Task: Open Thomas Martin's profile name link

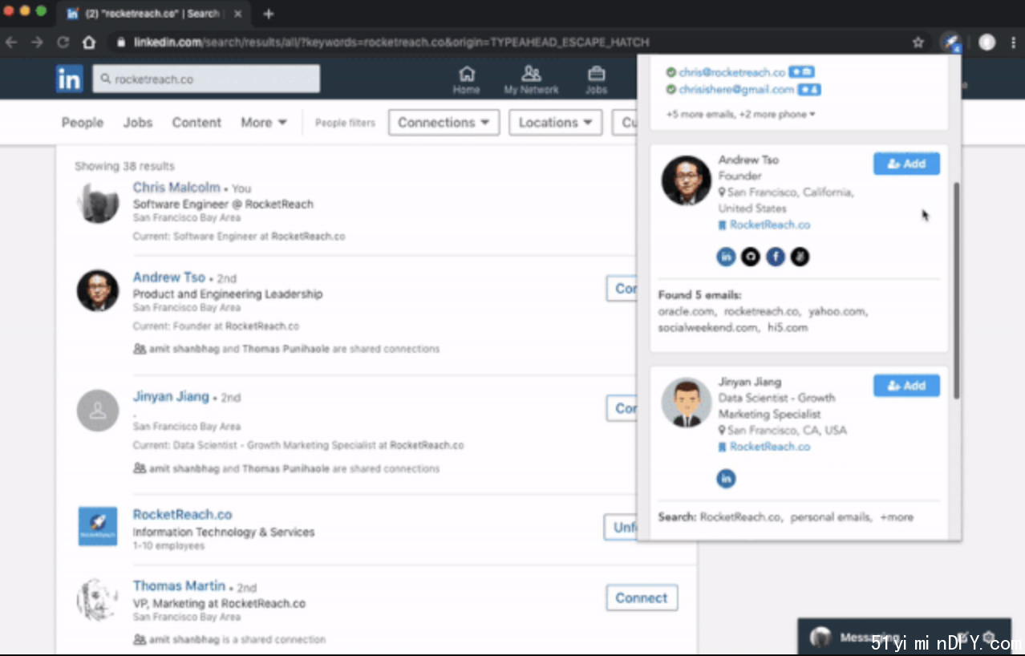Action: tap(179, 586)
